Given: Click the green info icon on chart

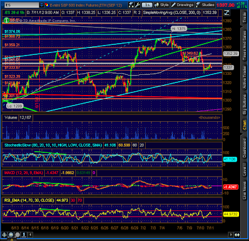Looking at the screenshot, I should pyautogui.click(x=7, y=20).
